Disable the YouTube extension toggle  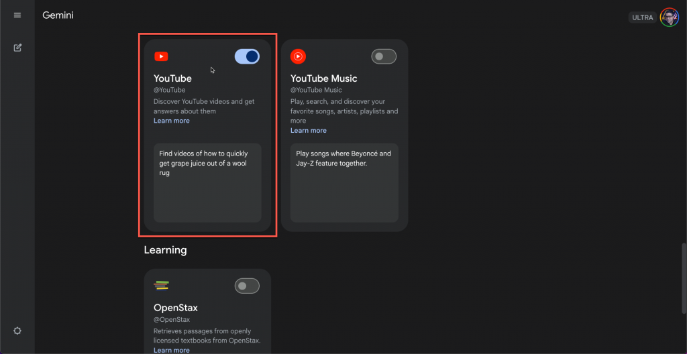(247, 57)
